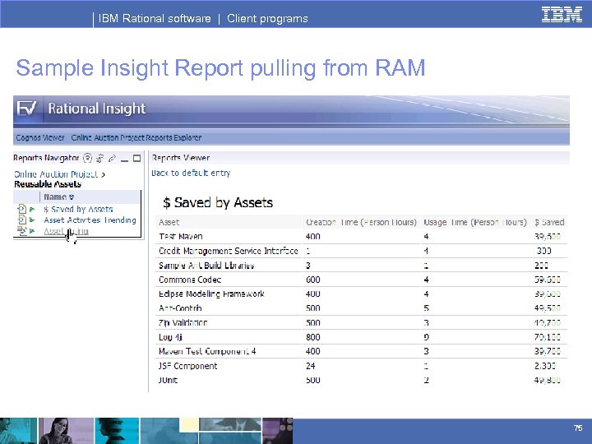Select the Maven Test Component 4 row
Screen dimensions: 592x444
pyautogui.click(x=361, y=351)
